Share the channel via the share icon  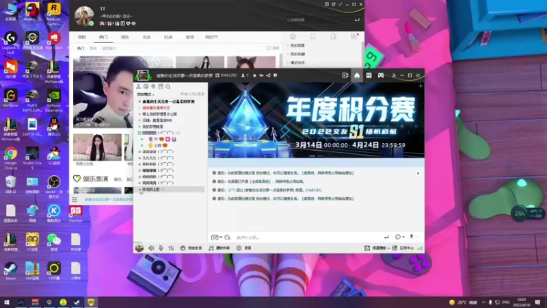pos(268,75)
